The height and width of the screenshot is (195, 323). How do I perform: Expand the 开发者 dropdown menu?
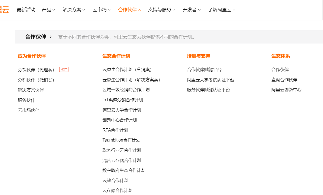(x=191, y=10)
